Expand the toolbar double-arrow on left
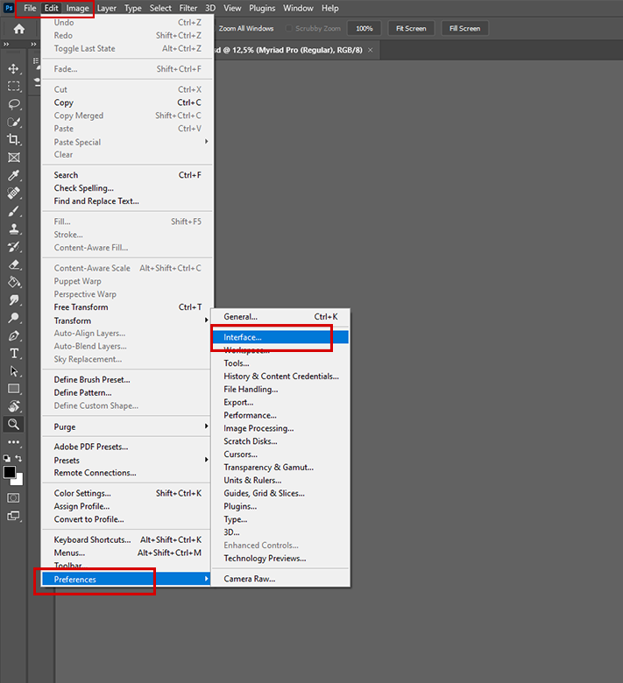 [x=6, y=44]
